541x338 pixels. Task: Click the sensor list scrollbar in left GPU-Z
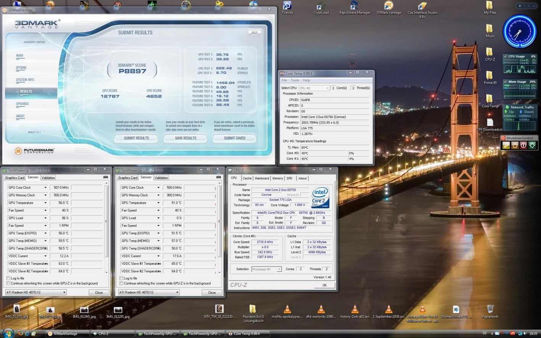coord(107,221)
